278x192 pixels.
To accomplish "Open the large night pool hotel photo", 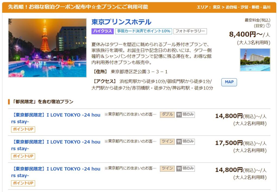I will point(47,48).
